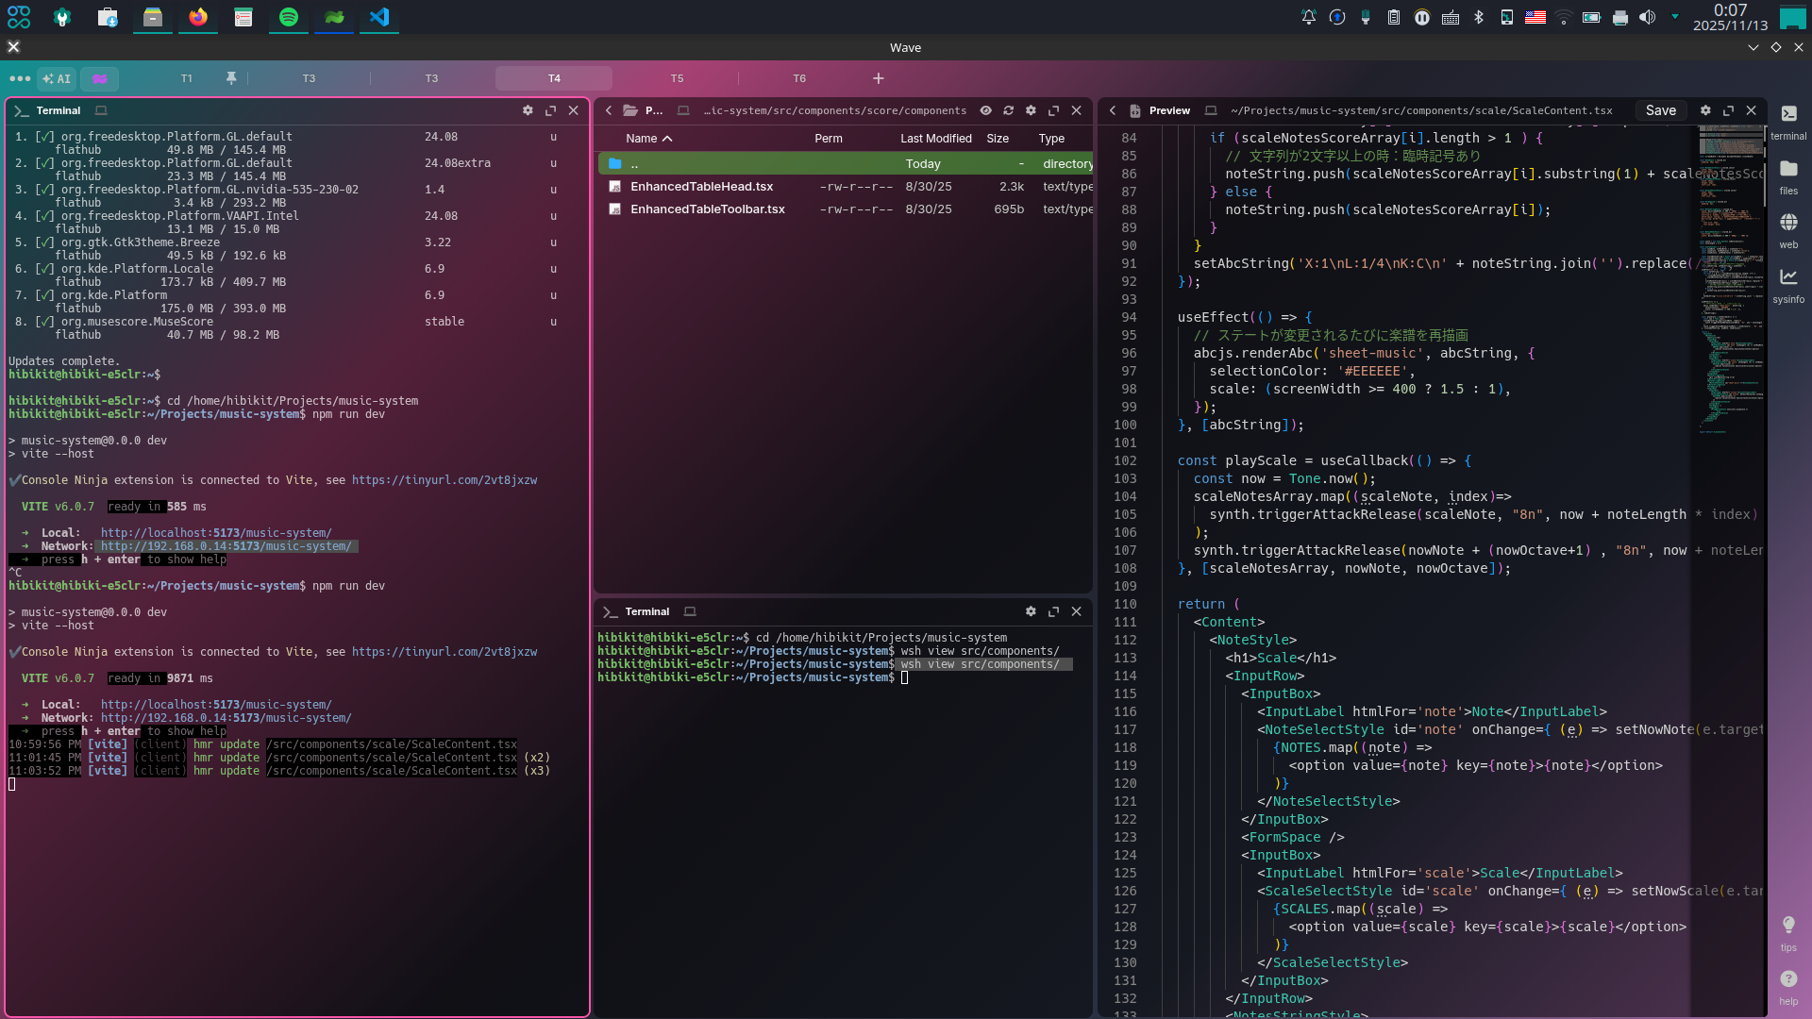This screenshot has width=1812, height=1019.
Task: Switch to tab T6
Action: pyautogui.click(x=799, y=78)
